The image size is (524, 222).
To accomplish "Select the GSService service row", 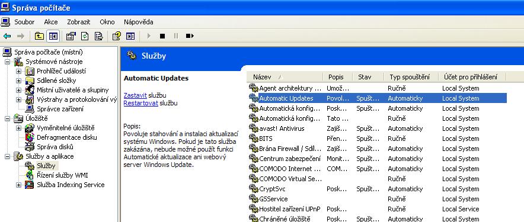I will [378, 199].
